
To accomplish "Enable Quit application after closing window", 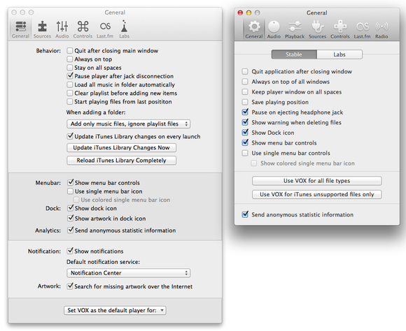I will pyautogui.click(x=245, y=71).
